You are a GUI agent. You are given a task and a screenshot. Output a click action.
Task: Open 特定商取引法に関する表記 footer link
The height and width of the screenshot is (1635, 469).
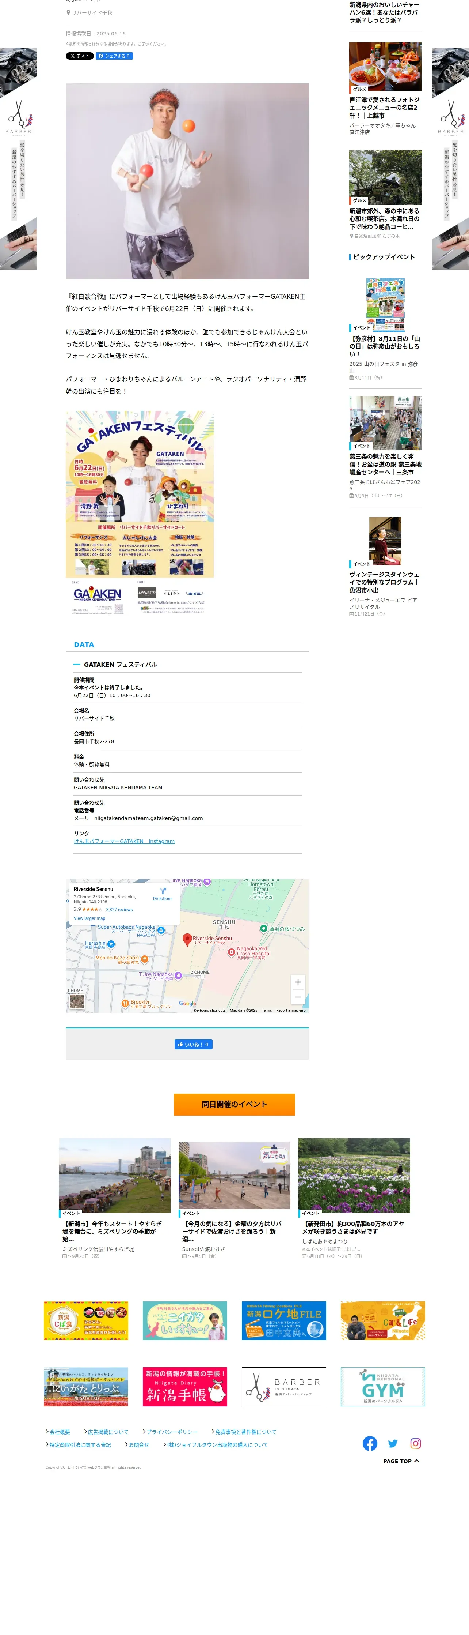pyautogui.click(x=80, y=1444)
